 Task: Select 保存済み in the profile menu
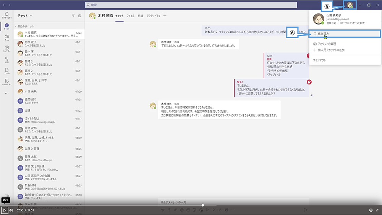(345, 34)
